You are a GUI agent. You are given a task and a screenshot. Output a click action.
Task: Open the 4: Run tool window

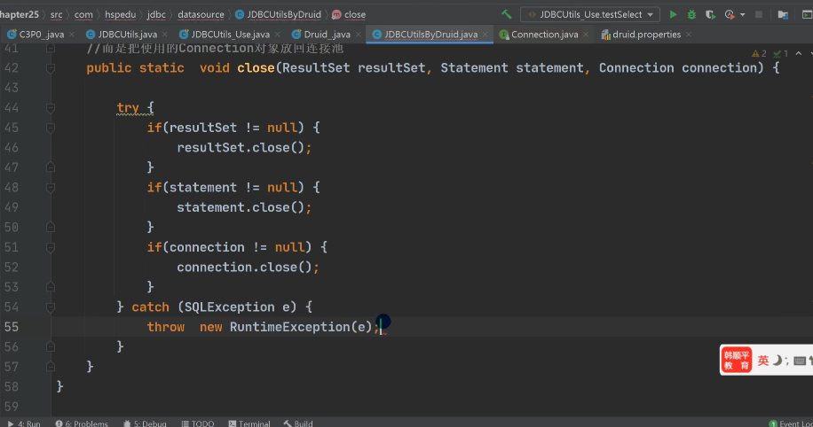pyautogui.click(x=24, y=423)
